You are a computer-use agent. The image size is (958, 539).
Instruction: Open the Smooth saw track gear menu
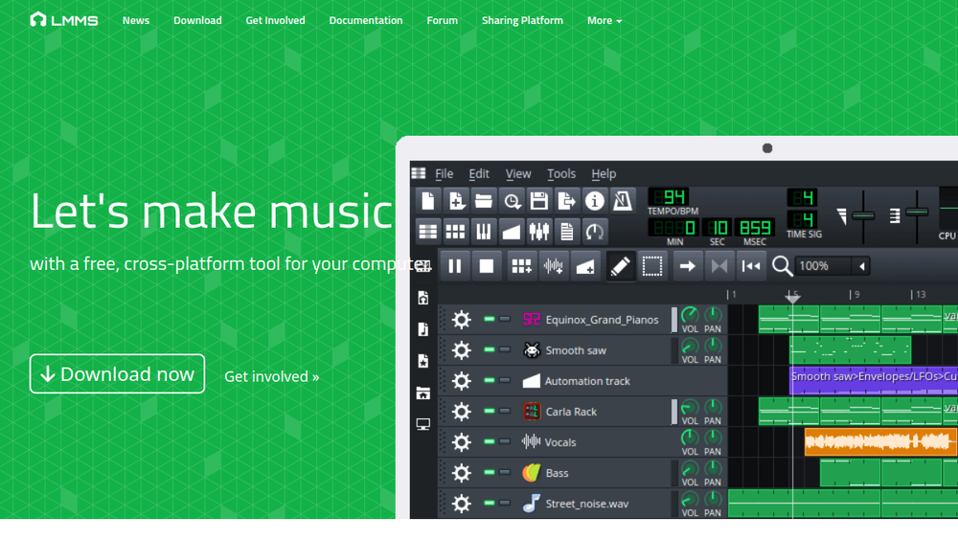(462, 350)
